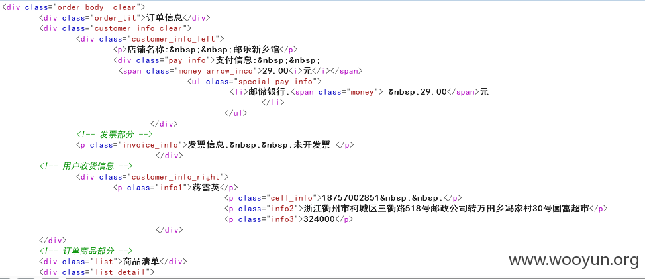
Task: Click the info2 address line 浙江衢州市
Action: 416,209
